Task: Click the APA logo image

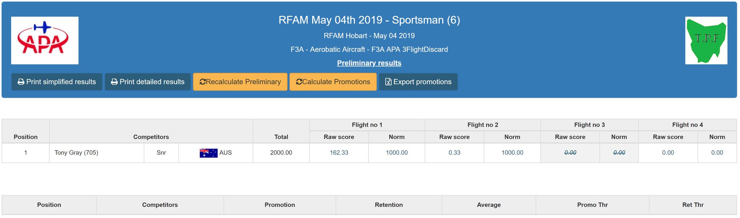Action: click(x=45, y=40)
